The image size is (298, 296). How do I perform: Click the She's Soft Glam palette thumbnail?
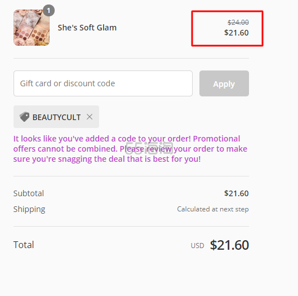point(32,28)
